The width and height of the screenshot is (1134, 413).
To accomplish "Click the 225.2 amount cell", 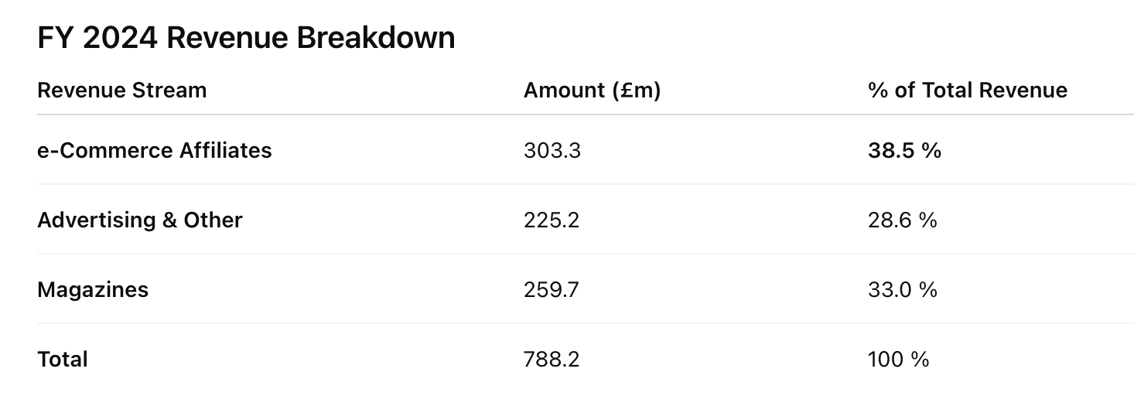I will 552,220.
